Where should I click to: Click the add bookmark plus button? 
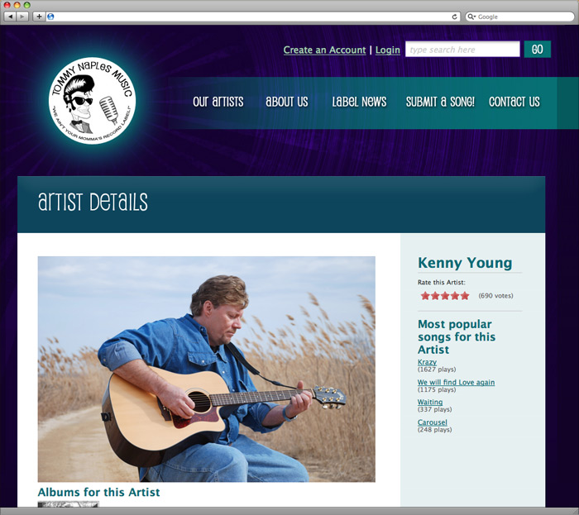(x=39, y=17)
